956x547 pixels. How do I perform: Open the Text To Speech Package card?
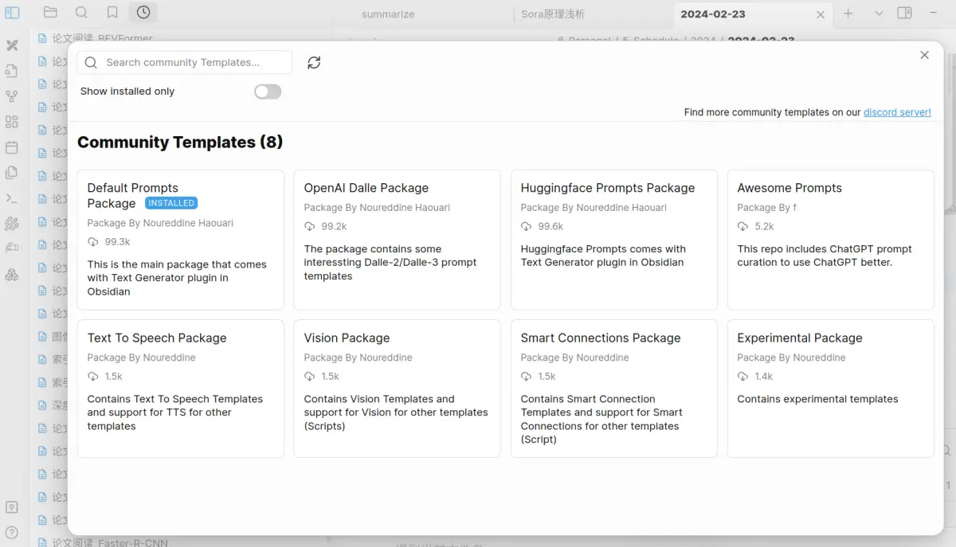point(181,389)
